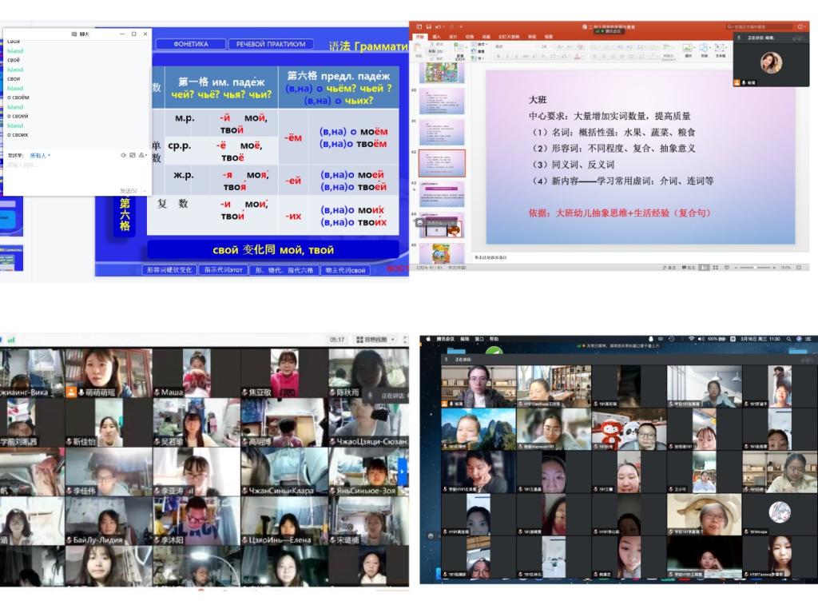Image resolution: width=818 pixels, height=613 pixels.
Task: Click the paste clipboard icon in PowerPoint ribbon
Action: click(x=419, y=48)
